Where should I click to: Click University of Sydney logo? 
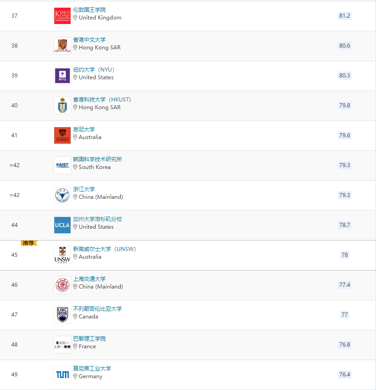point(62,135)
